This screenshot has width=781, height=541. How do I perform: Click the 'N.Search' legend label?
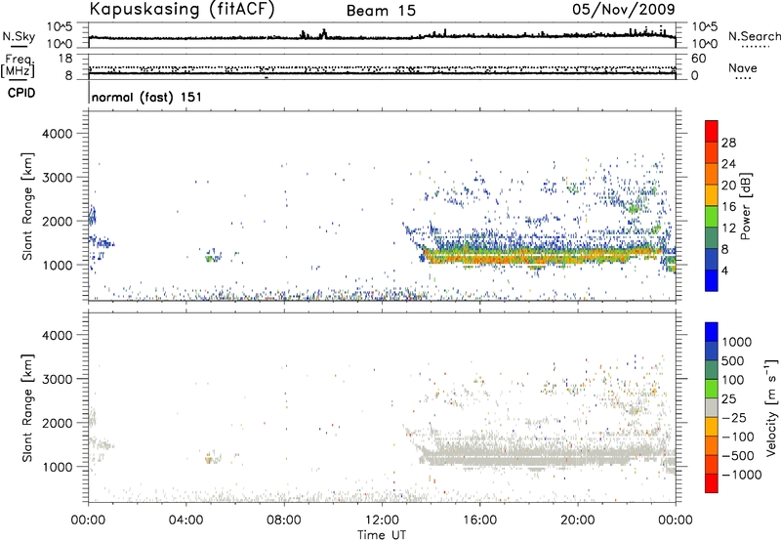[754, 36]
